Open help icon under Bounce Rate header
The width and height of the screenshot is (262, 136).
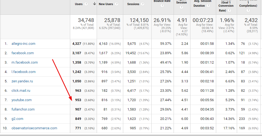(162, 6)
